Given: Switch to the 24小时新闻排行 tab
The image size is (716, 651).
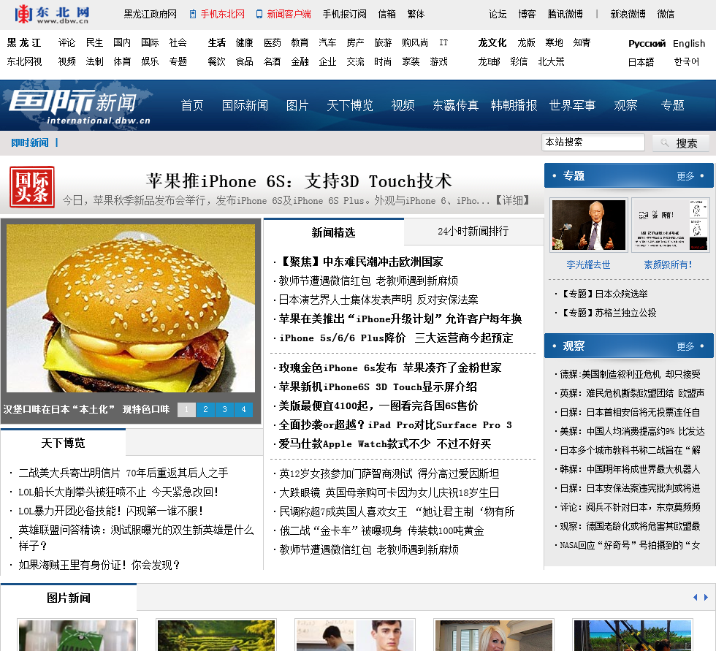Looking at the screenshot, I should [473, 232].
